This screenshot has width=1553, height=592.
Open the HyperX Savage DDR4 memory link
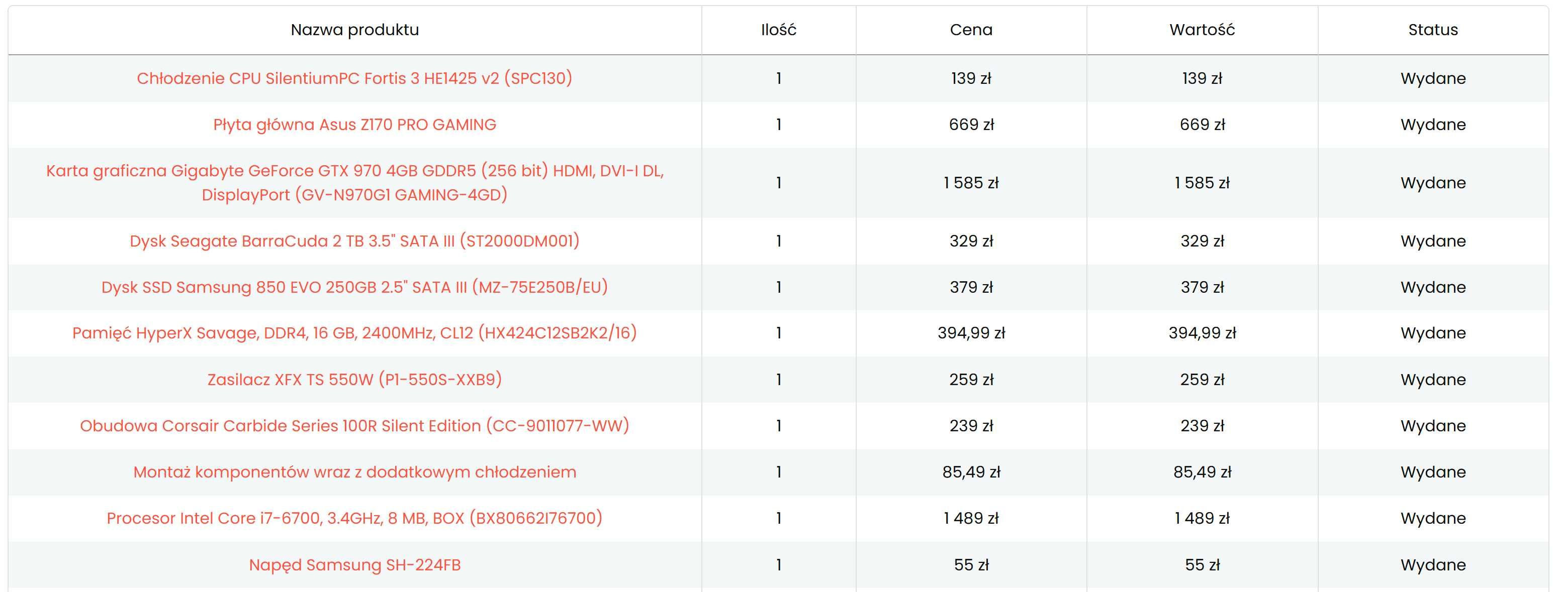tap(354, 333)
